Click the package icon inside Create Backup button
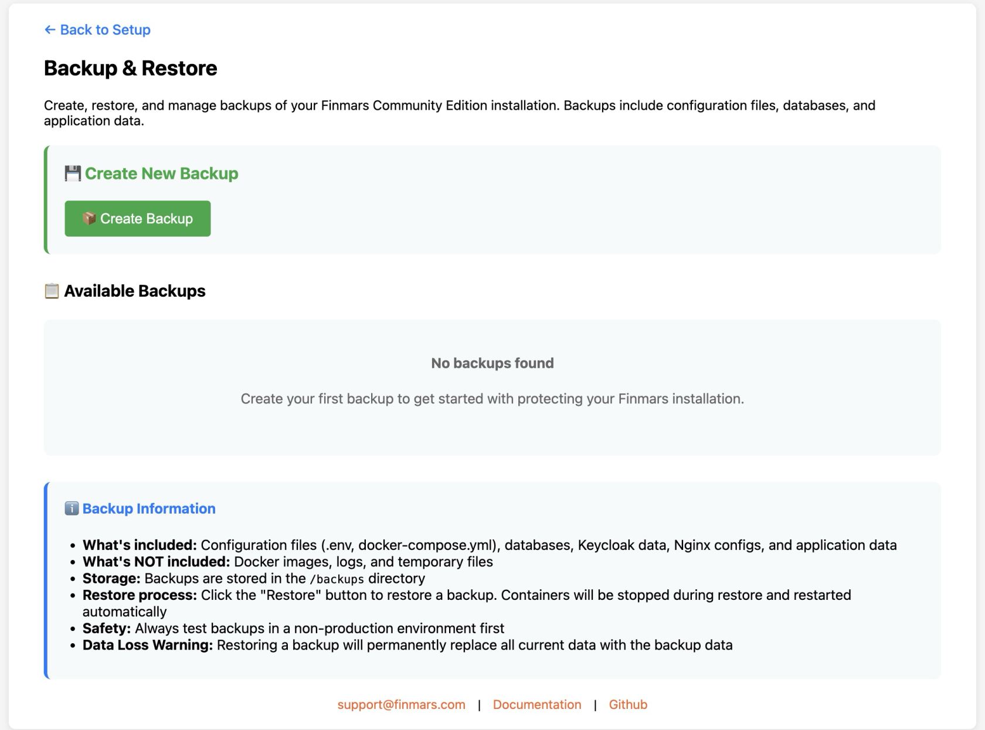Image resolution: width=985 pixels, height=730 pixels. click(x=89, y=219)
